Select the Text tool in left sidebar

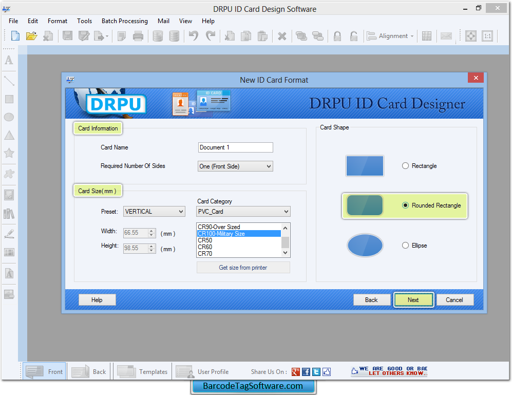pyautogui.click(x=9, y=60)
